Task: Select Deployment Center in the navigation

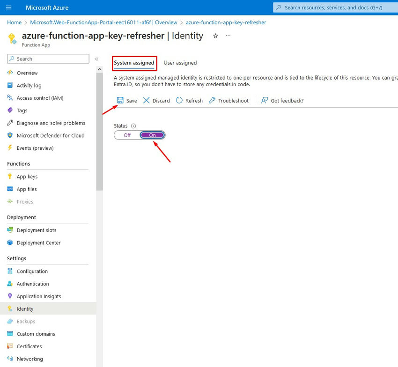Action: coord(39,242)
